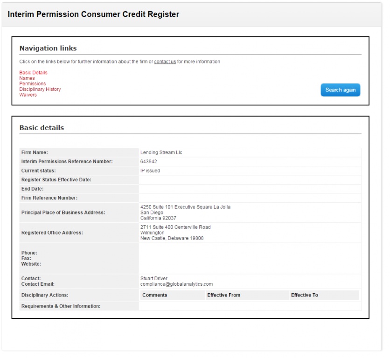The width and height of the screenshot is (390, 358).
Task: Click the reference number 643942
Action: coord(148,162)
